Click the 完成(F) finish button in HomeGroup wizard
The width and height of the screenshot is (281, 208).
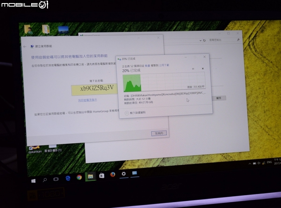tap(159, 133)
